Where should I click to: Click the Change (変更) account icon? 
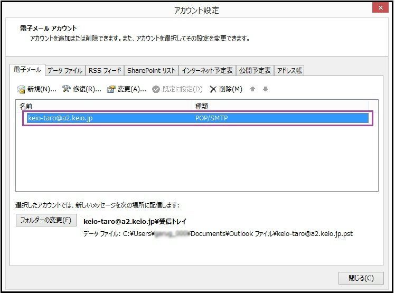pos(111,89)
